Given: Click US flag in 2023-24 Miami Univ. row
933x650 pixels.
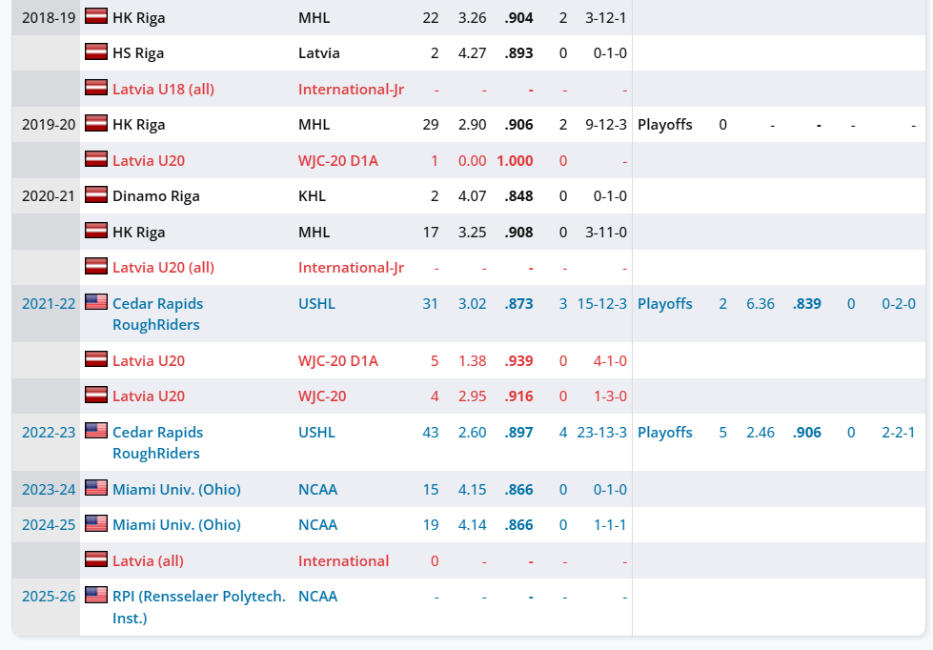Looking at the screenshot, I should (x=96, y=488).
